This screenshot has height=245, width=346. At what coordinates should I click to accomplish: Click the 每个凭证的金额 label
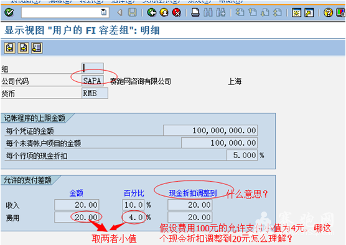(x=30, y=131)
